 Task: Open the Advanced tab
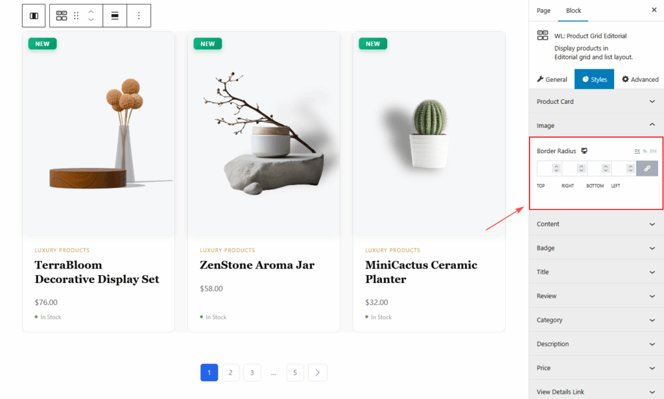pos(640,79)
